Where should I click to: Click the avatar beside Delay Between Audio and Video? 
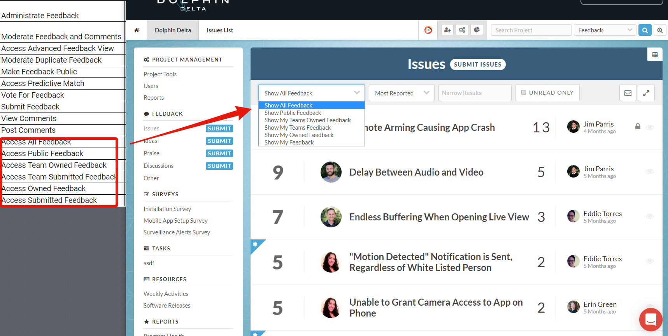tap(331, 172)
